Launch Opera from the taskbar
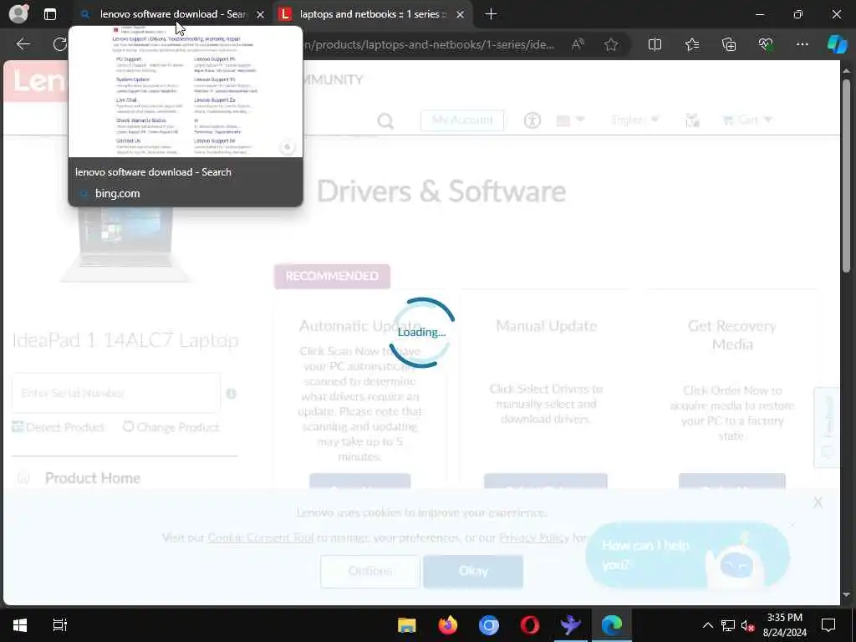 click(529, 625)
